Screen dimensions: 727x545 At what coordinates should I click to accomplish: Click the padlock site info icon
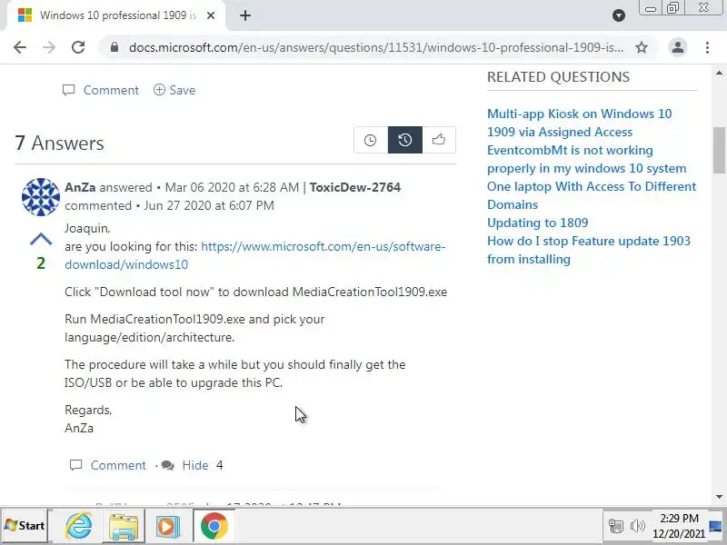pyautogui.click(x=115, y=47)
